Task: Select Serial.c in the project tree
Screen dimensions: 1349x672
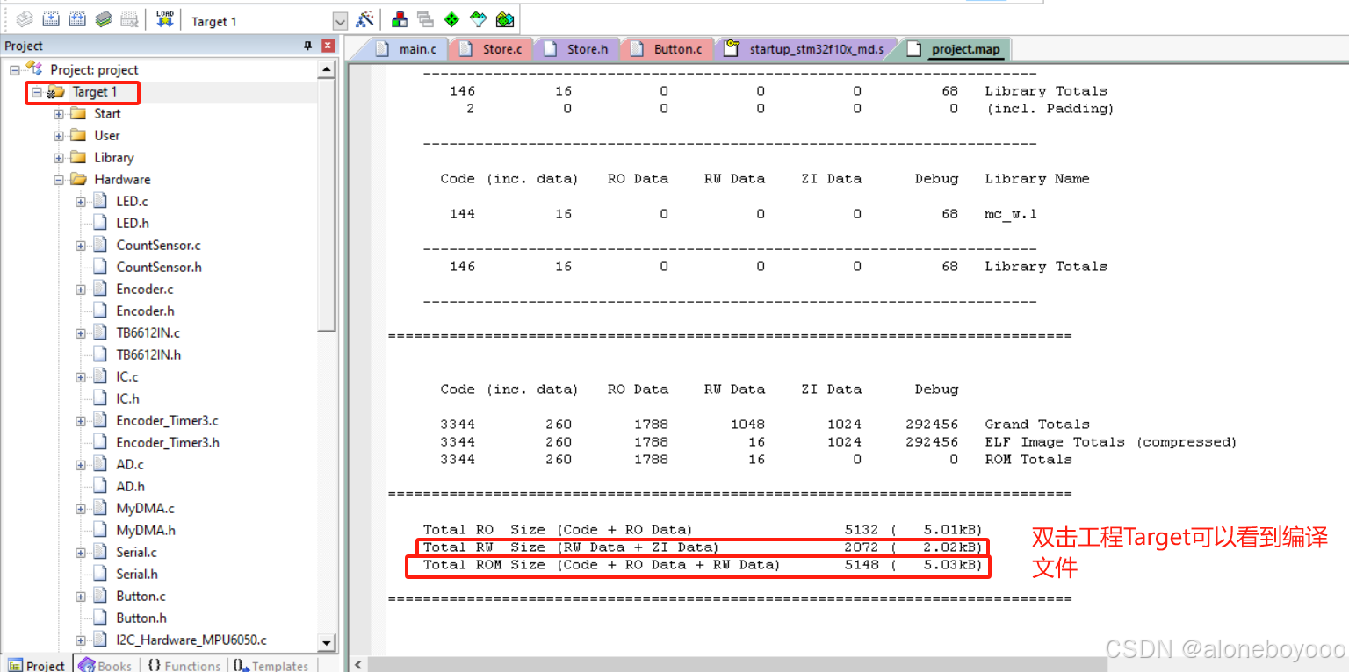Action: pos(136,552)
